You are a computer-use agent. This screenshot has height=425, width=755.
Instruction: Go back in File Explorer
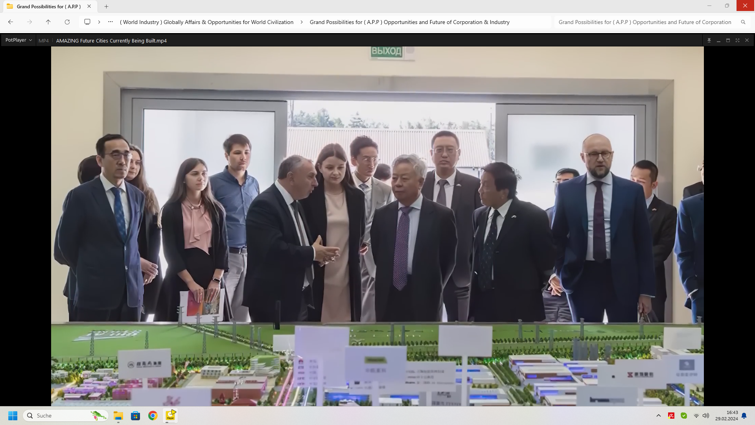[11, 22]
